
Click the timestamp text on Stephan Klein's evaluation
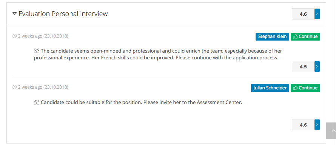(x=43, y=36)
